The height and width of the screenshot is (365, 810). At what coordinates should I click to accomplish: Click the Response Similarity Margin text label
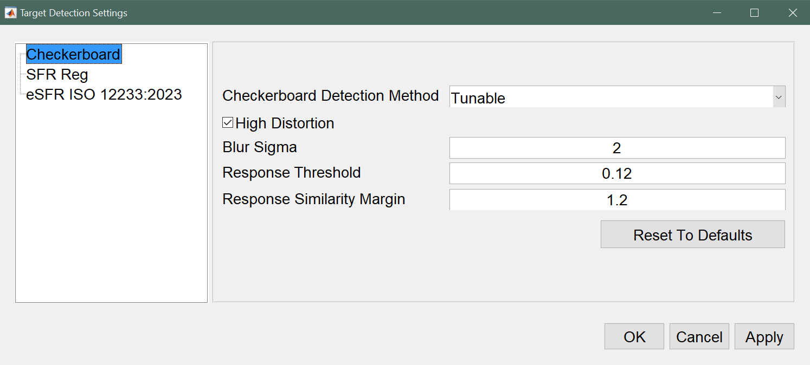point(314,199)
